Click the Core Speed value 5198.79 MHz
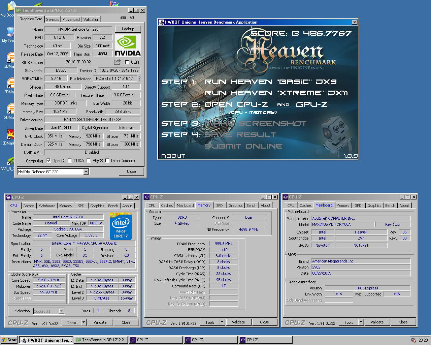431x345 pixels. tap(49, 280)
